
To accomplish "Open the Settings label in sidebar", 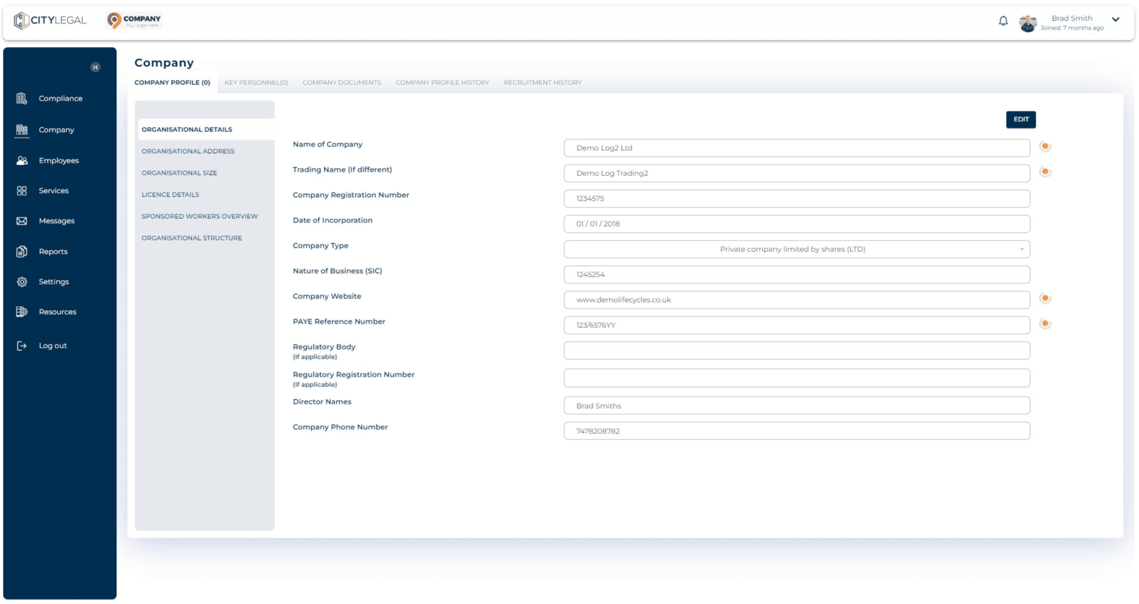I will [x=54, y=282].
